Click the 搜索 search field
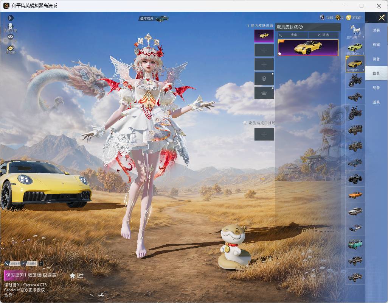Screen dimensions: 388x303 (293, 35)
